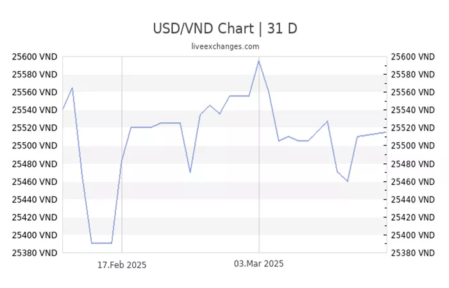
Task: Click the 17.Feb 2025 date label
Action: pos(122,265)
